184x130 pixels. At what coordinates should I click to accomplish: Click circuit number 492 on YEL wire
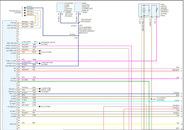click(x=34, y=123)
